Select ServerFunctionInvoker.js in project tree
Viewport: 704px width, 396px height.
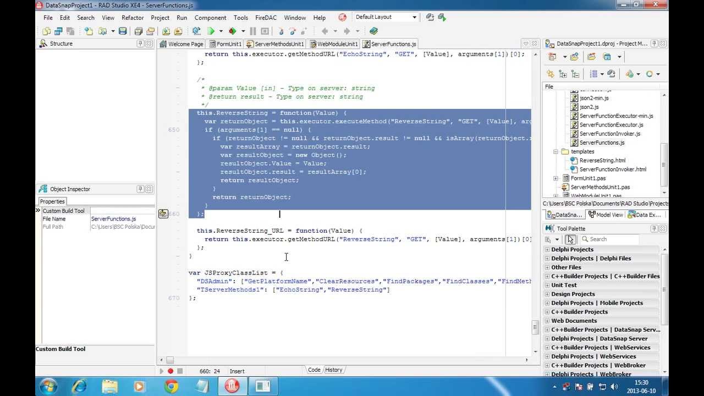coord(610,134)
